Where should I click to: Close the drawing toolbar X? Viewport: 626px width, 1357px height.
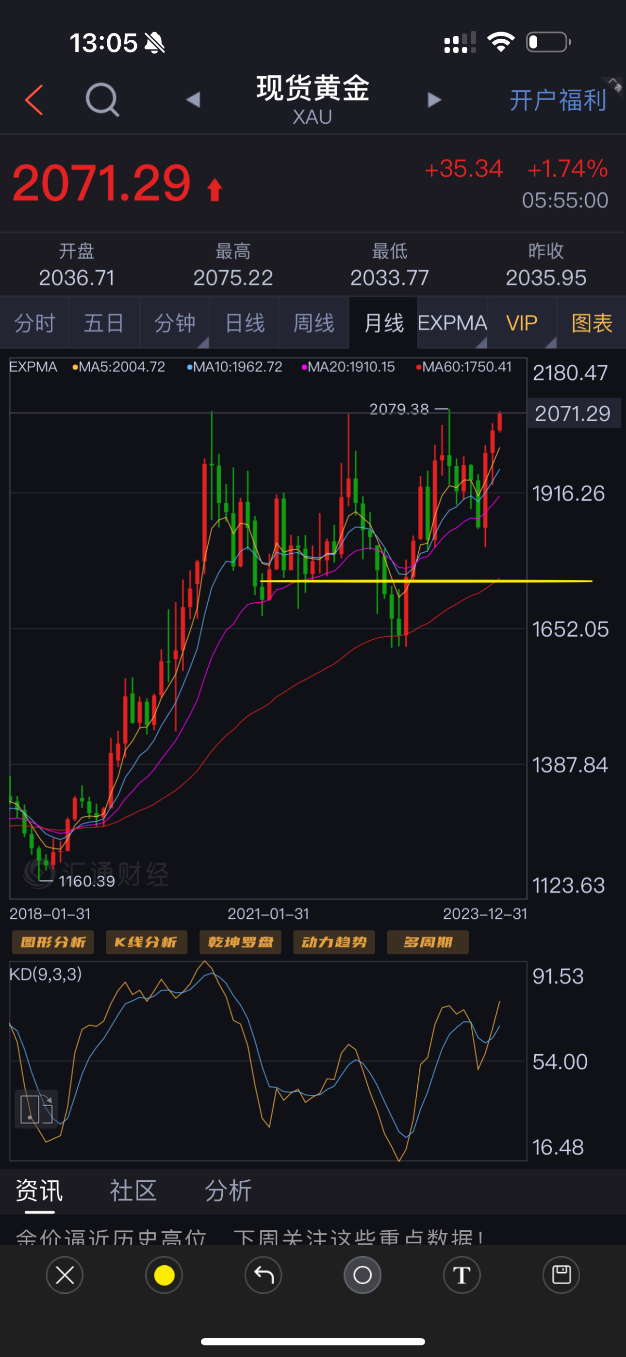65,1275
